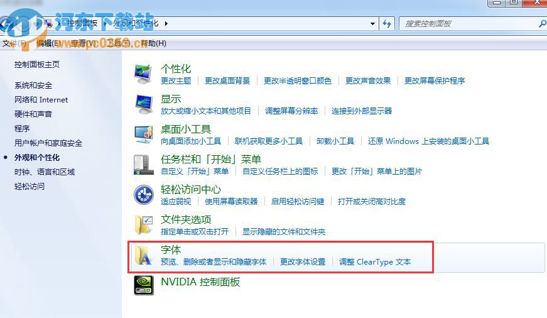Click 更改屏幕保护程序 link
Viewport: 547px width, 318px height.
point(435,81)
